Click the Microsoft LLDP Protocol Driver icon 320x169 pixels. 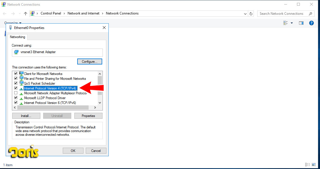(x=21, y=98)
